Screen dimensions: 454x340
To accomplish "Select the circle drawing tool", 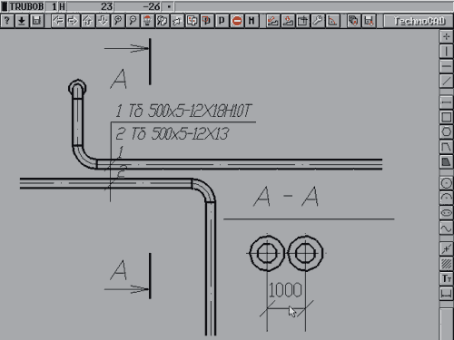I will (446, 183).
